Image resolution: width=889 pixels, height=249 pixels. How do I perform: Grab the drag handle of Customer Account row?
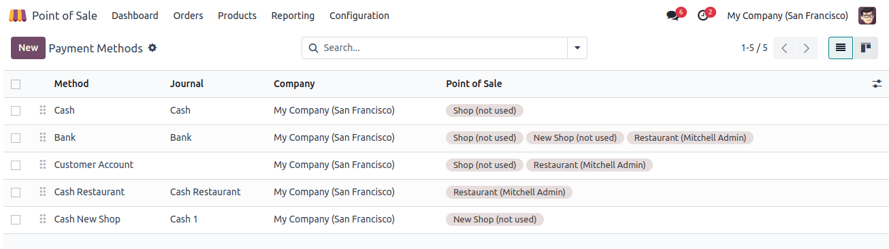(42, 165)
